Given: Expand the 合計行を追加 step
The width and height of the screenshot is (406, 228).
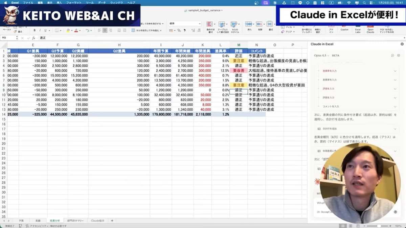Looking at the screenshot, I should [x=395, y=129].
